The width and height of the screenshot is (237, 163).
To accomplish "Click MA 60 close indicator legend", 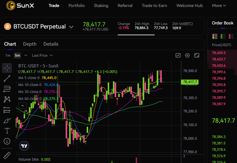I will pyautogui.click(x=38, y=98).
